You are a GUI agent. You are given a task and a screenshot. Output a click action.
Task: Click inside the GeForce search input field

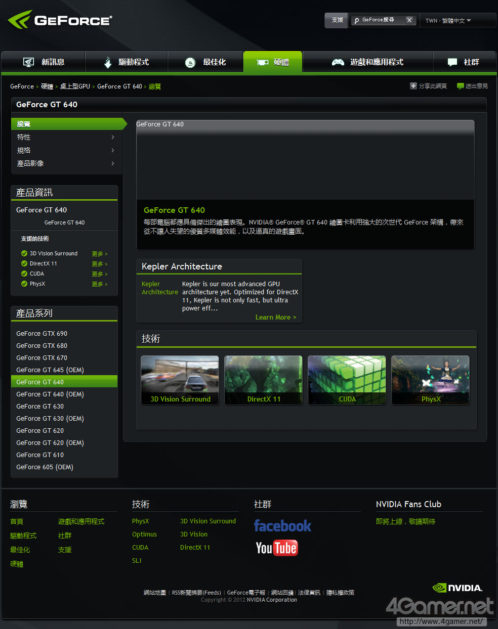383,20
